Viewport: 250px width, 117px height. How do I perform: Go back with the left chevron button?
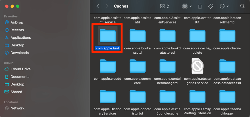97,6
